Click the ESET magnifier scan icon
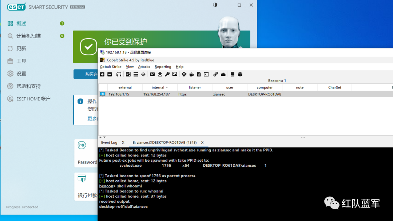The height and width of the screenshot is (221, 393). pos(10,36)
